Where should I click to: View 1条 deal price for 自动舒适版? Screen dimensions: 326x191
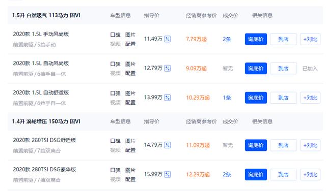(x=227, y=98)
